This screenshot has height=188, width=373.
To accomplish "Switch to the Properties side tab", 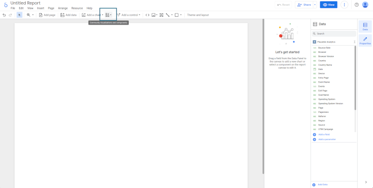I will pos(365,41).
